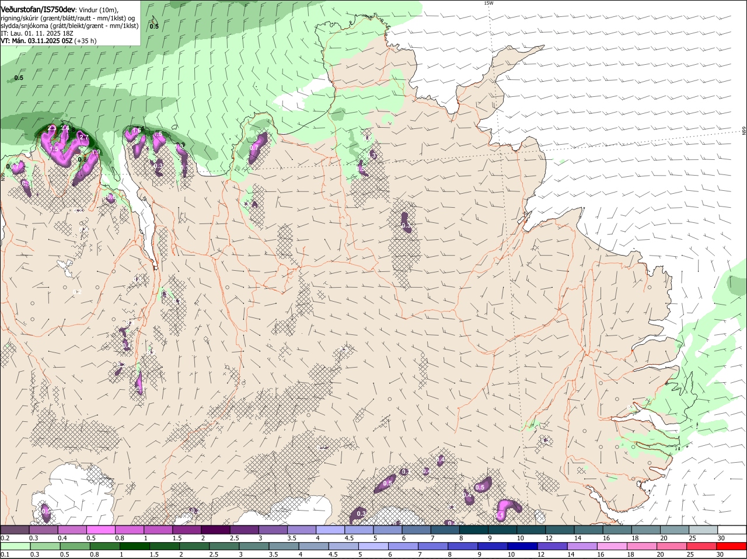Click the 'rigning/skúrir' legend description line
This screenshot has height=559, width=747.
pyautogui.click(x=68, y=18)
